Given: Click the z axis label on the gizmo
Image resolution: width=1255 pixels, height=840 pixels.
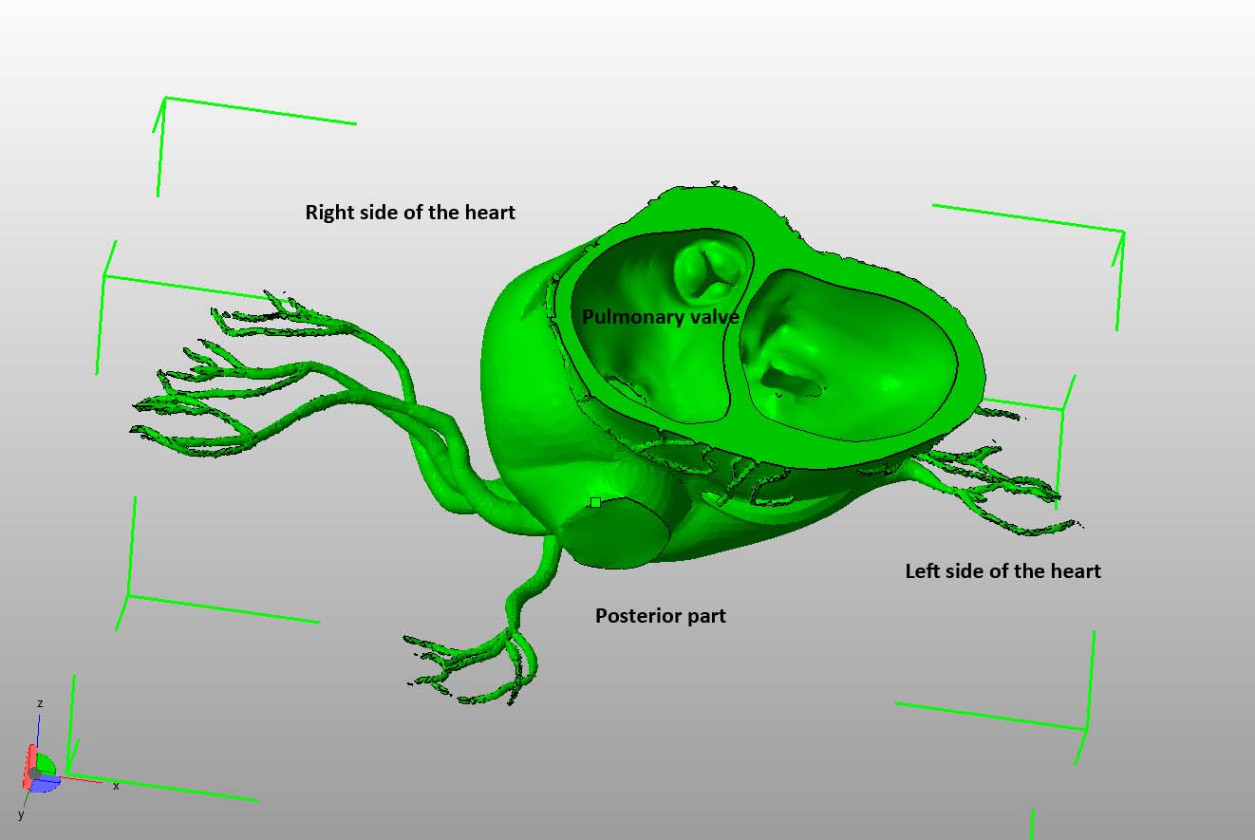Looking at the screenshot, I should [39, 703].
